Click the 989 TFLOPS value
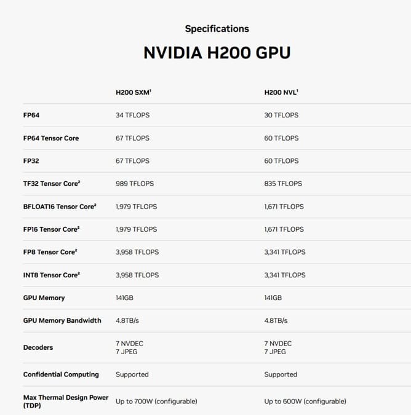411x415 pixels. pos(135,184)
